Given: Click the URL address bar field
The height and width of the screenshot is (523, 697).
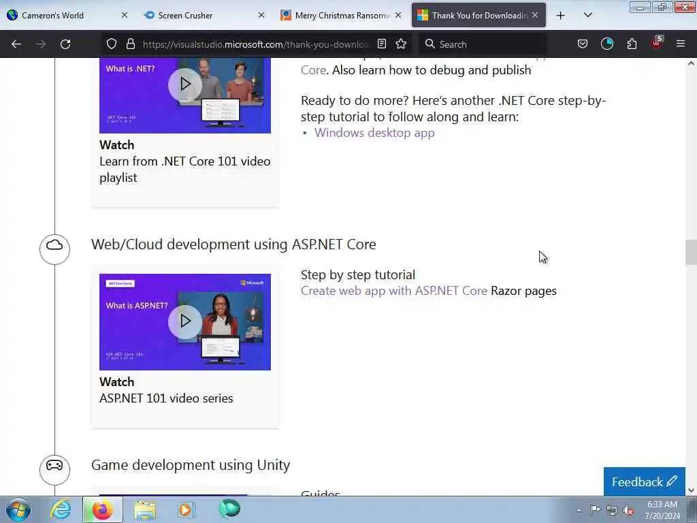Looking at the screenshot, I should point(256,44).
